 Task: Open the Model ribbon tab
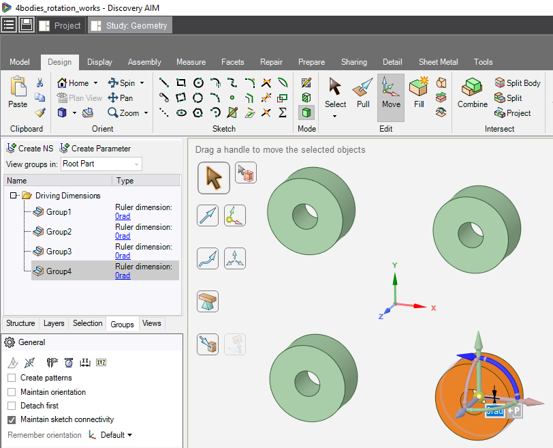20,62
